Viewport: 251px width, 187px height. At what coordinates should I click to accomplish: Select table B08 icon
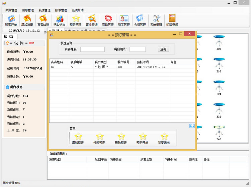pos(219,43)
